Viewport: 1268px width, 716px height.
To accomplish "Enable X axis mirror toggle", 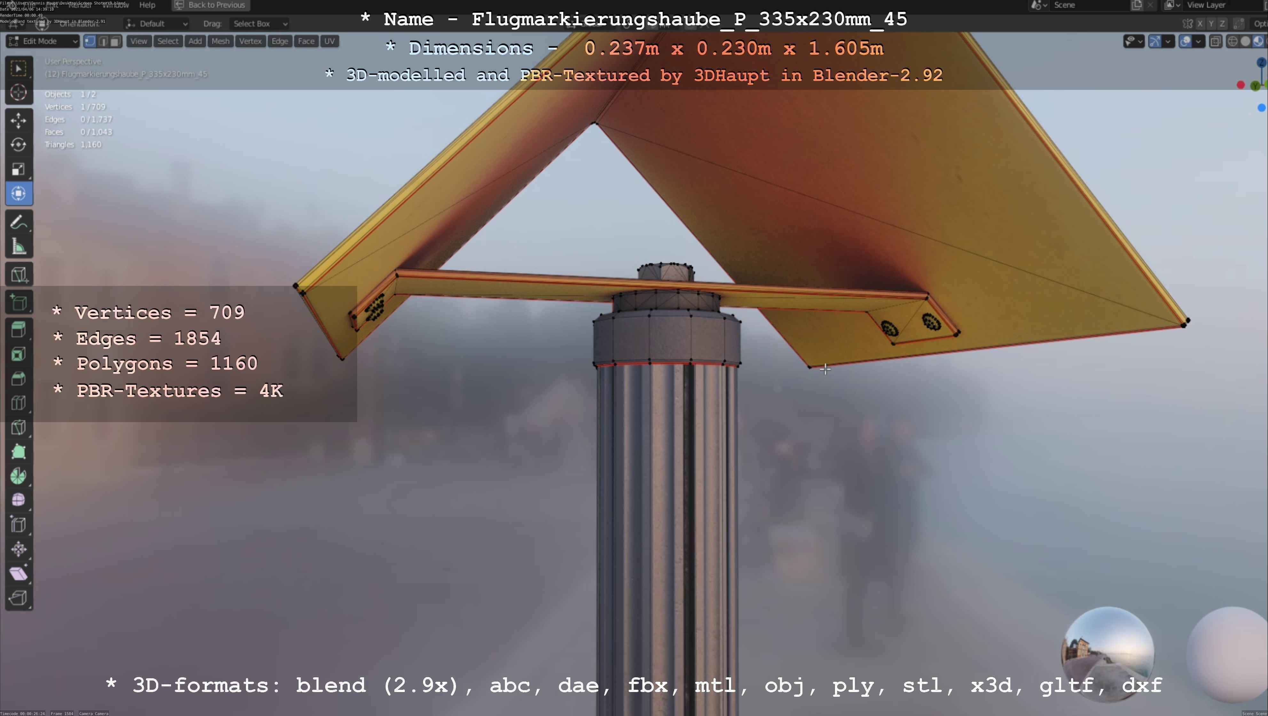I will (x=1200, y=24).
